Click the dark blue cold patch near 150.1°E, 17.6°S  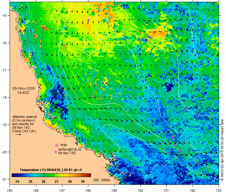pos(170,87)
